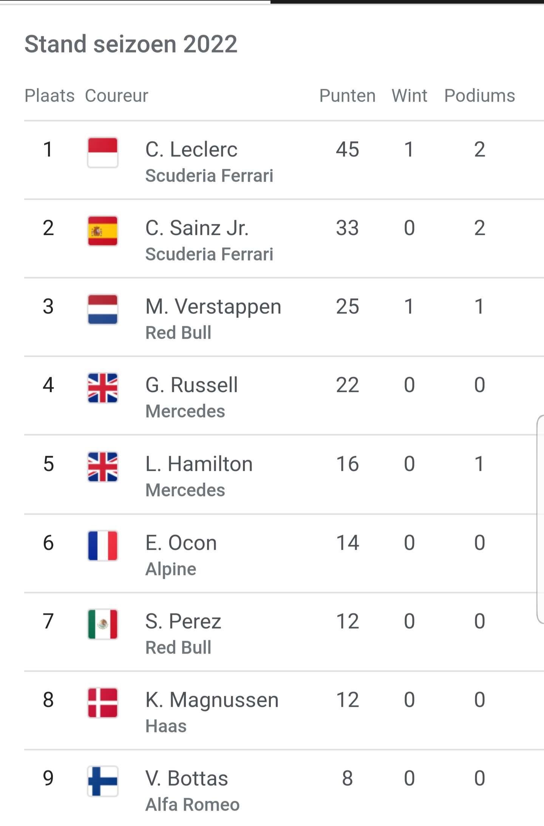Open the Haas team link

[x=166, y=726]
